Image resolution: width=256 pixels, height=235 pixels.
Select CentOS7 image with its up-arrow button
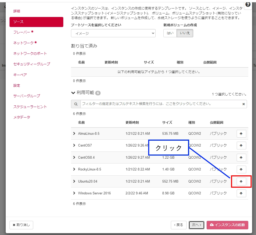241,146
